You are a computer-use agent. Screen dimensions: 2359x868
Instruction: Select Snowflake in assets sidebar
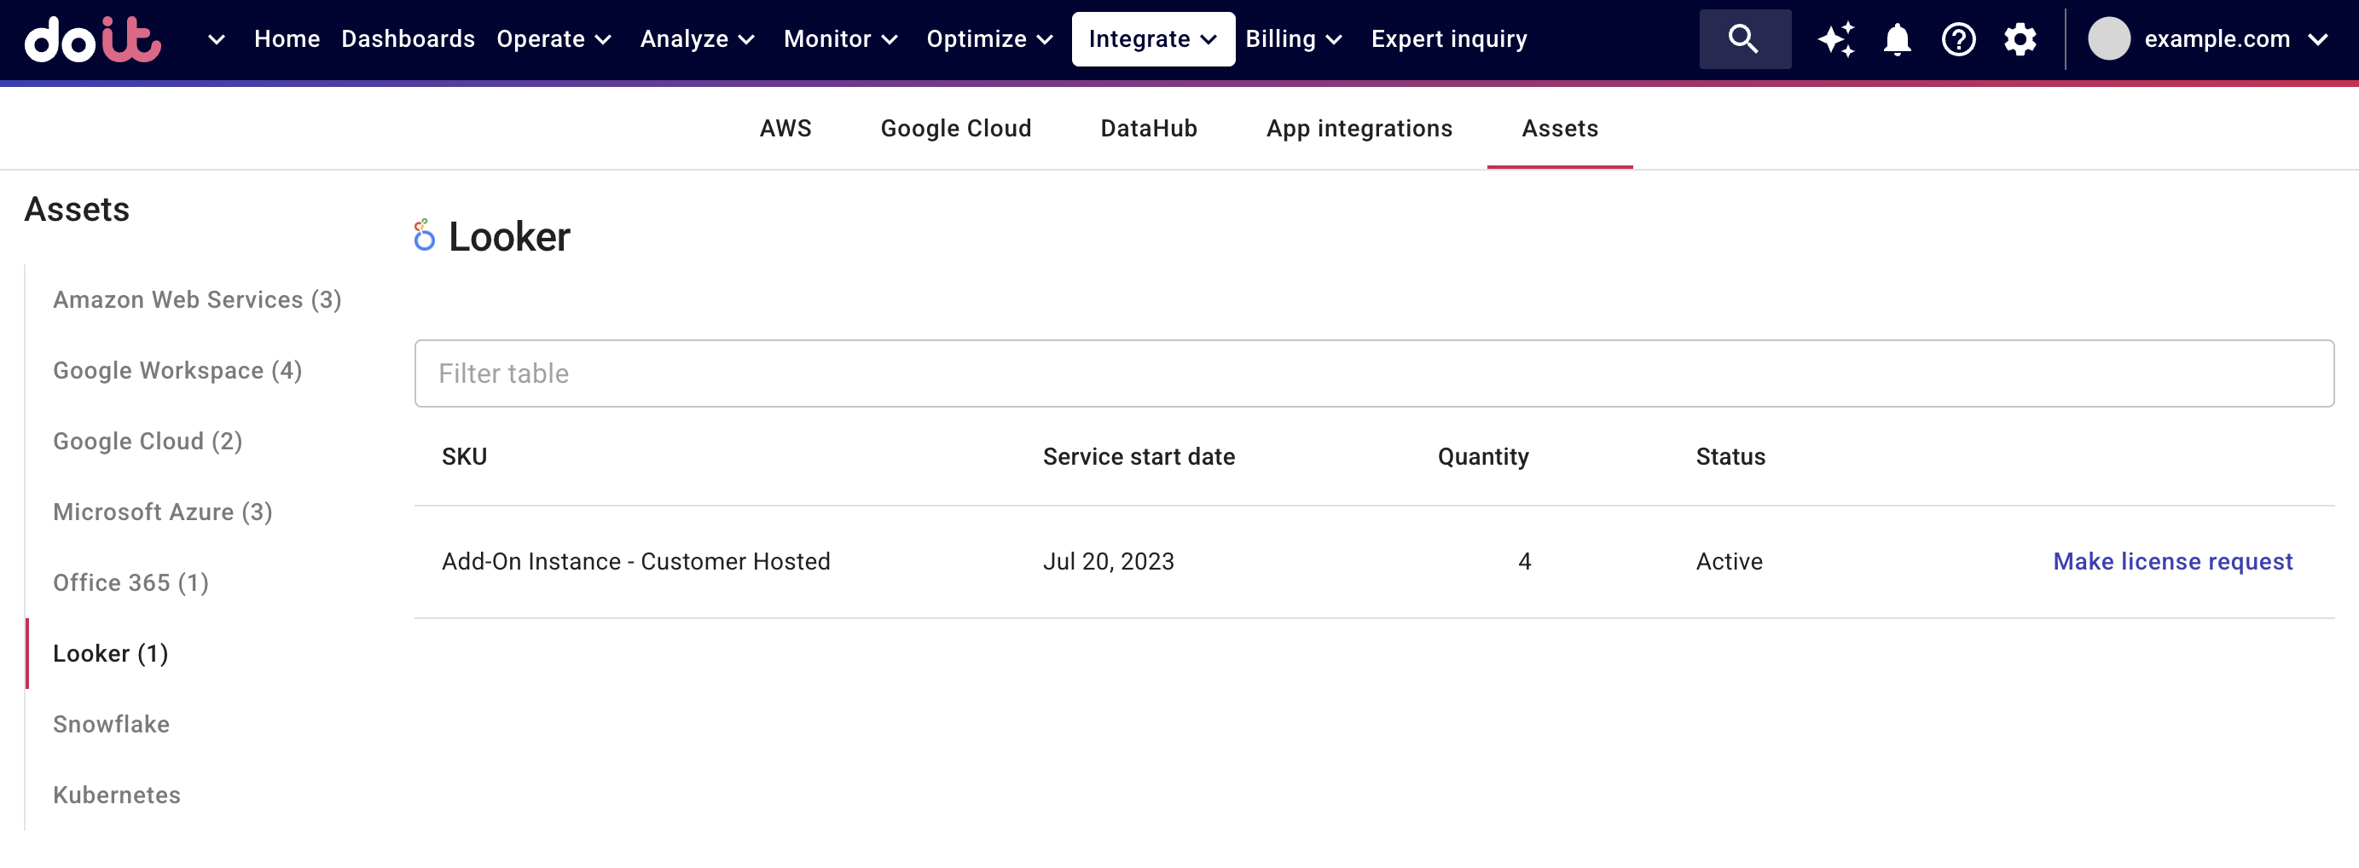tap(112, 724)
